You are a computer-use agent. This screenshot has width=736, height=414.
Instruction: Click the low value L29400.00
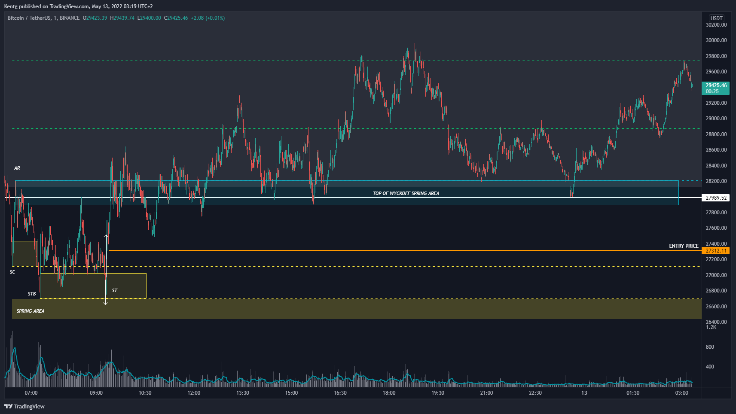[x=149, y=18]
